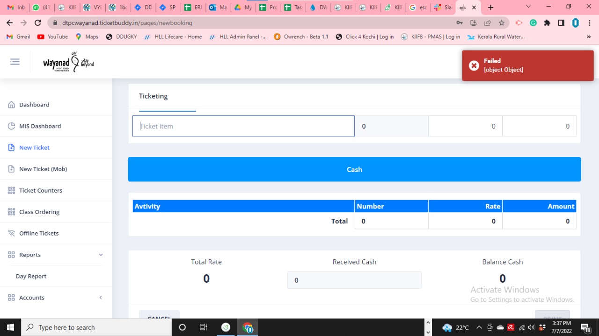Screen dimensions: 599x336
Task: Click the Dashboard home icon
Action: click(x=12, y=105)
